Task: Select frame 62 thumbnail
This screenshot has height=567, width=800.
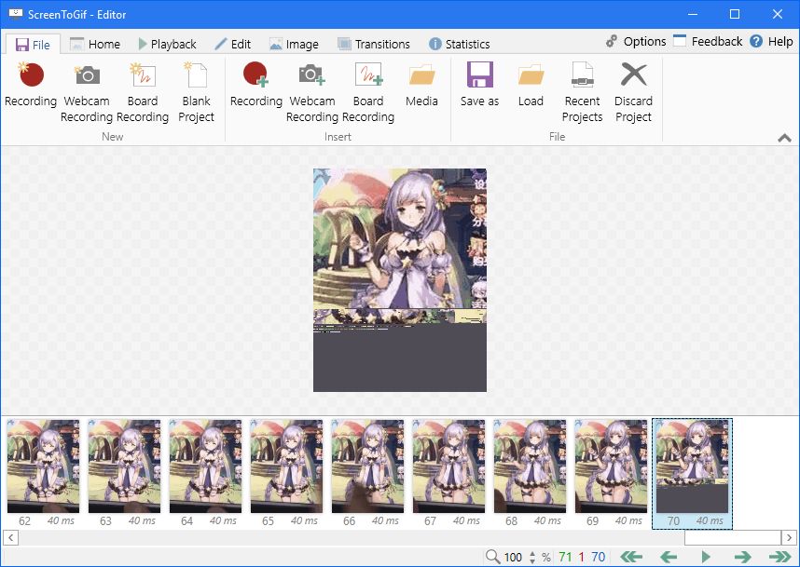Action: 43,473
